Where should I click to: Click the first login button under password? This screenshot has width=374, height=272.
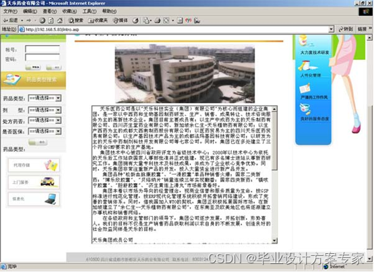pyautogui.click(x=33, y=68)
